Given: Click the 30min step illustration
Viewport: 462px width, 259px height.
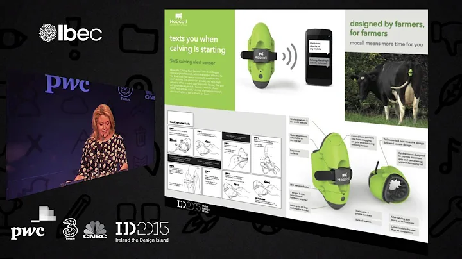Looking at the screenshot, I should pyautogui.click(x=180, y=142).
